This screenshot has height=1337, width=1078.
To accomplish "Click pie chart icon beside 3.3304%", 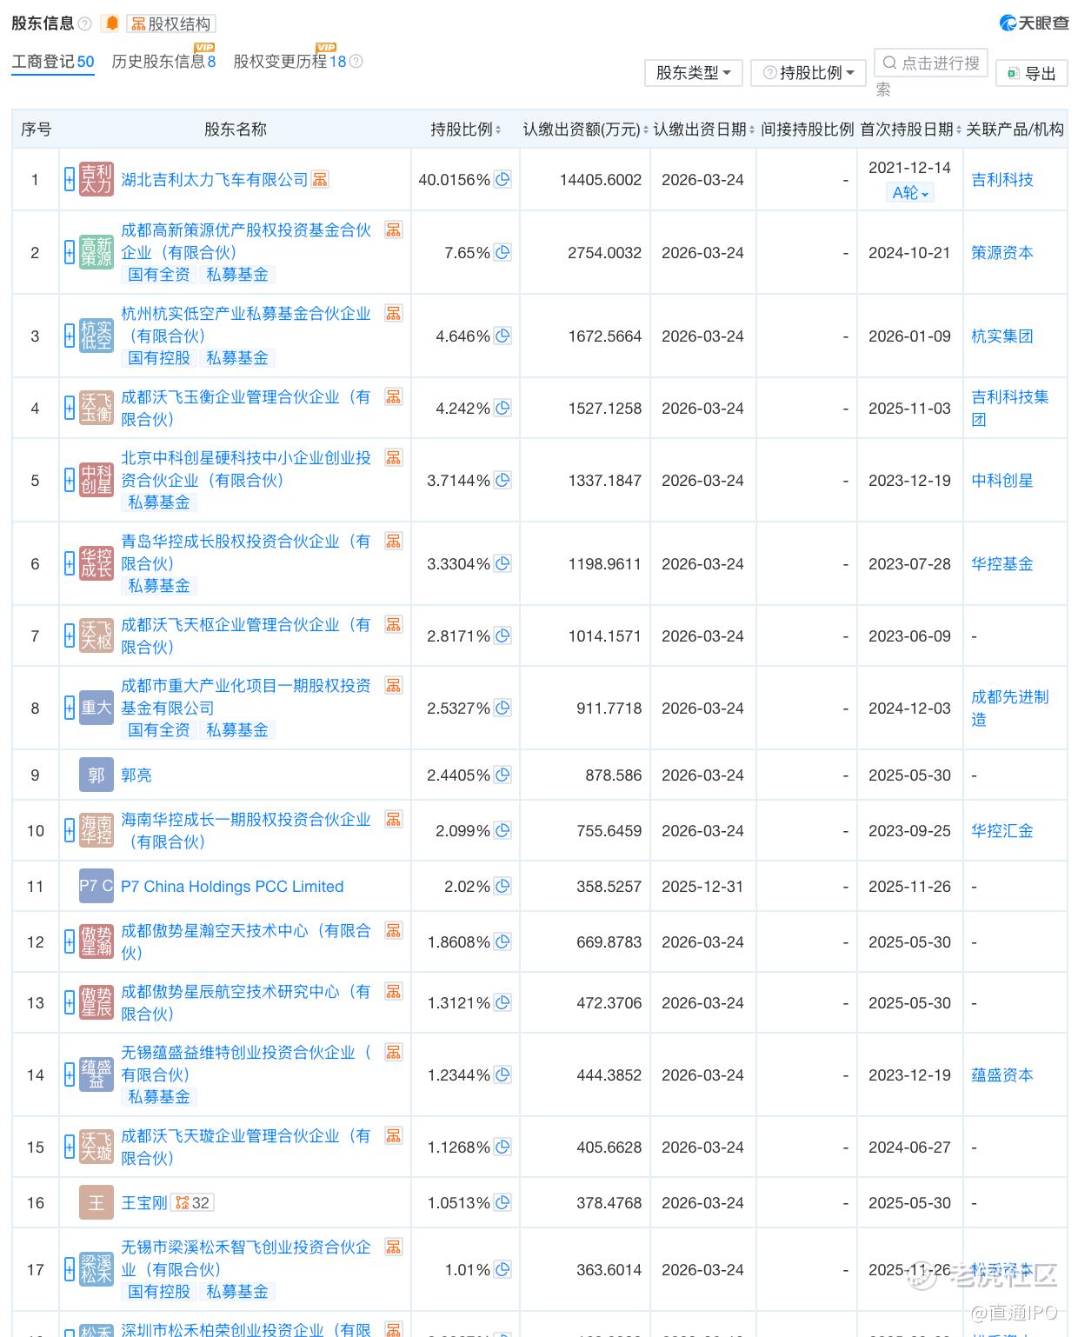I will coord(502,564).
